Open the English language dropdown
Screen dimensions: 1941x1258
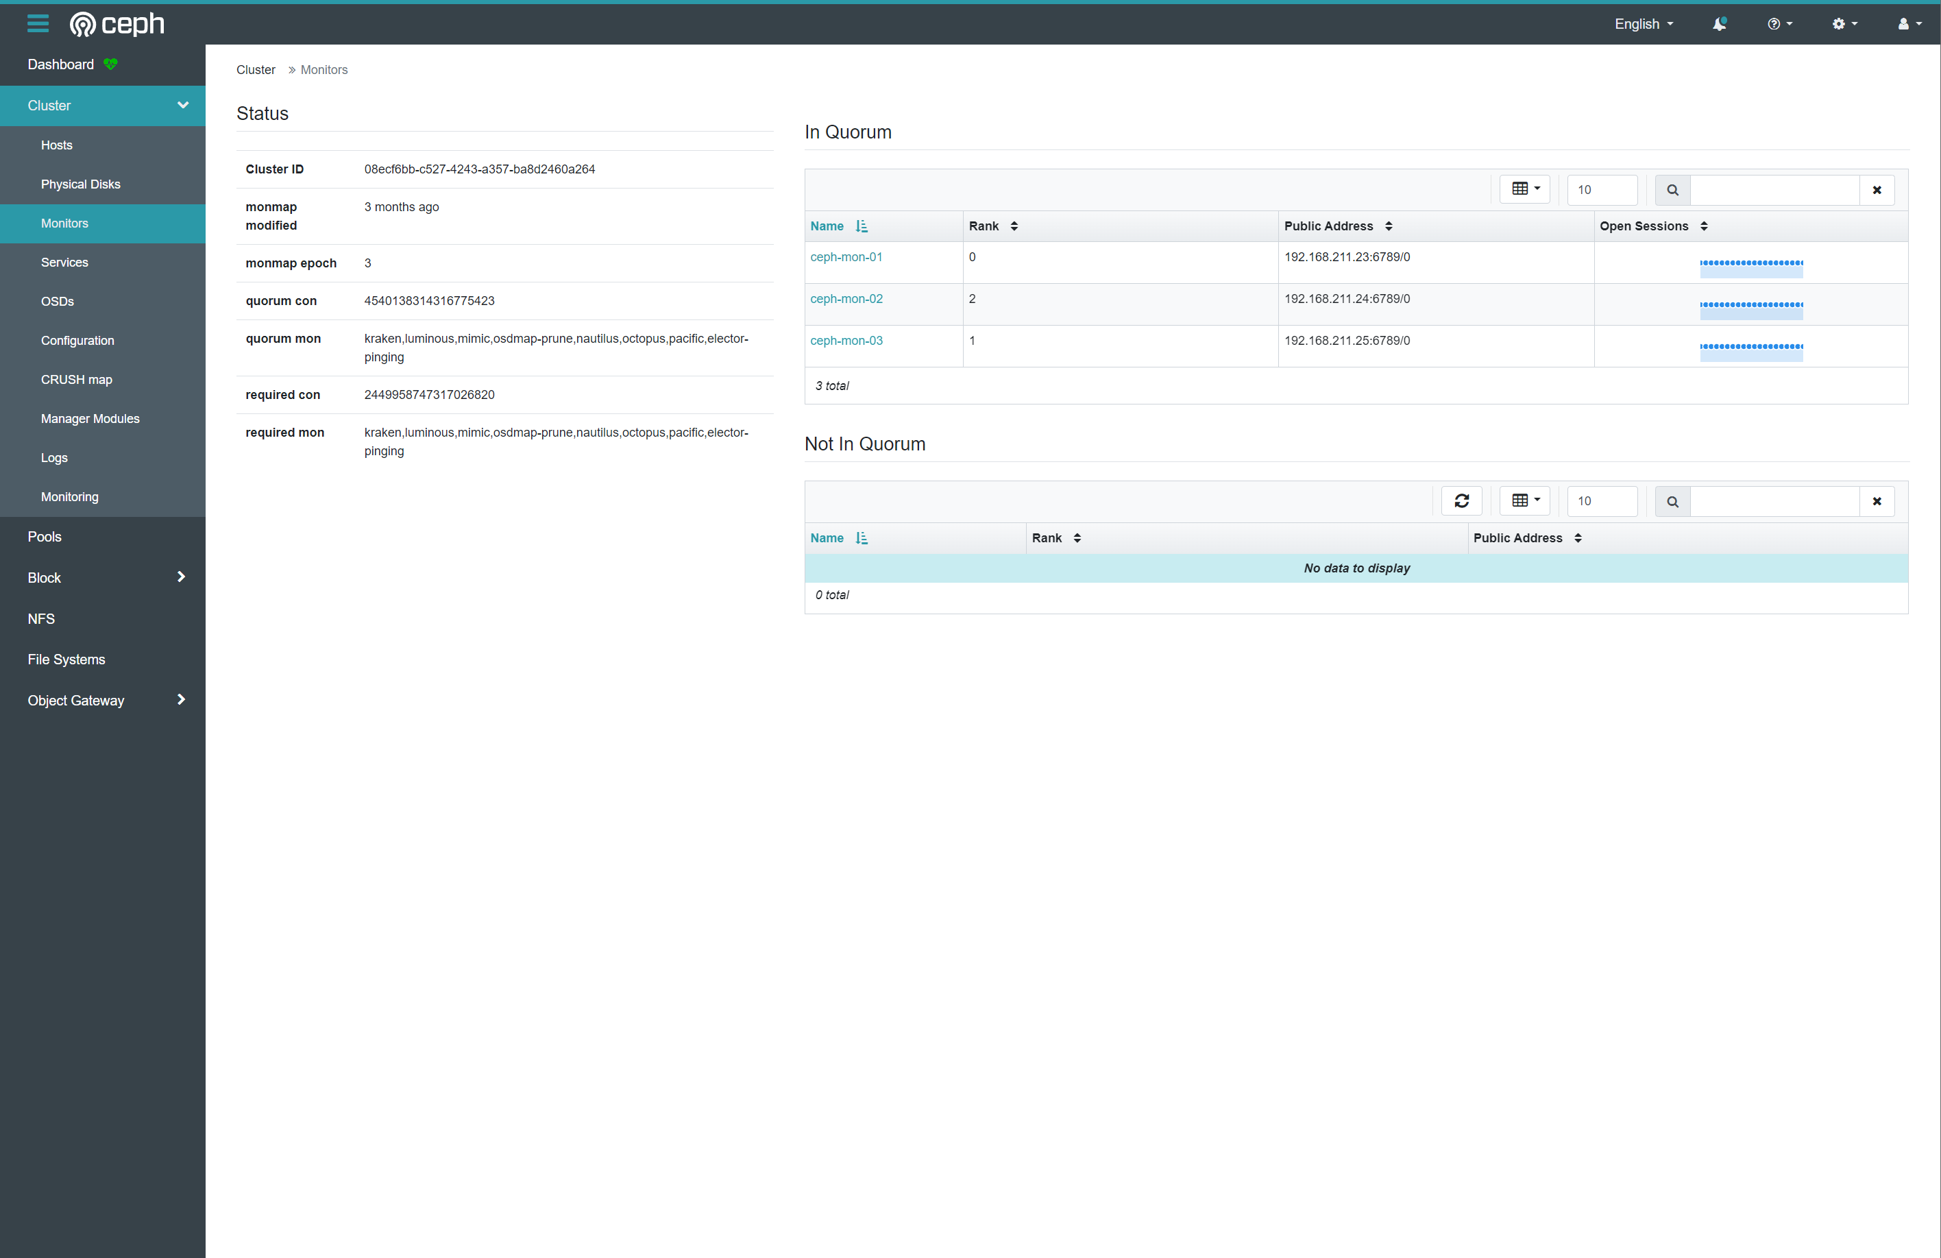tap(1644, 24)
